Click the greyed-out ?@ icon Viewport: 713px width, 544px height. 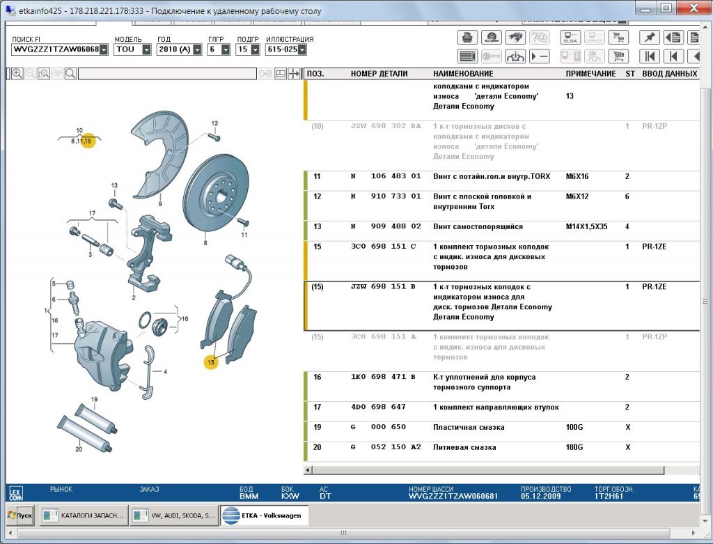(540, 38)
